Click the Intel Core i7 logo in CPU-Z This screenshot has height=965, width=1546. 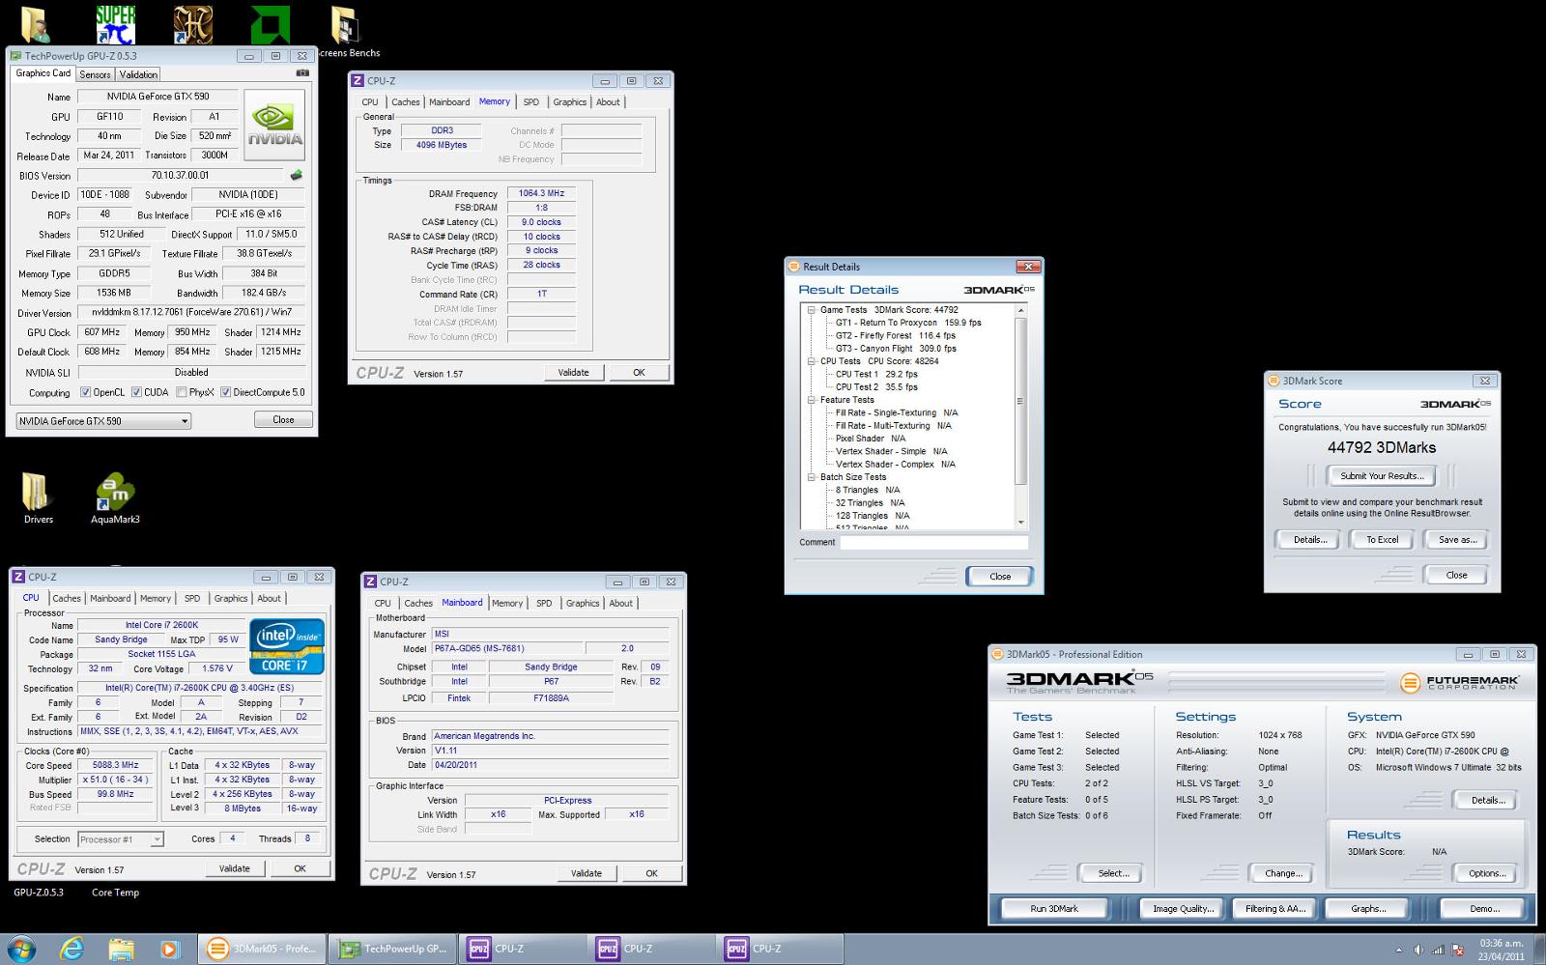(x=287, y=647)
